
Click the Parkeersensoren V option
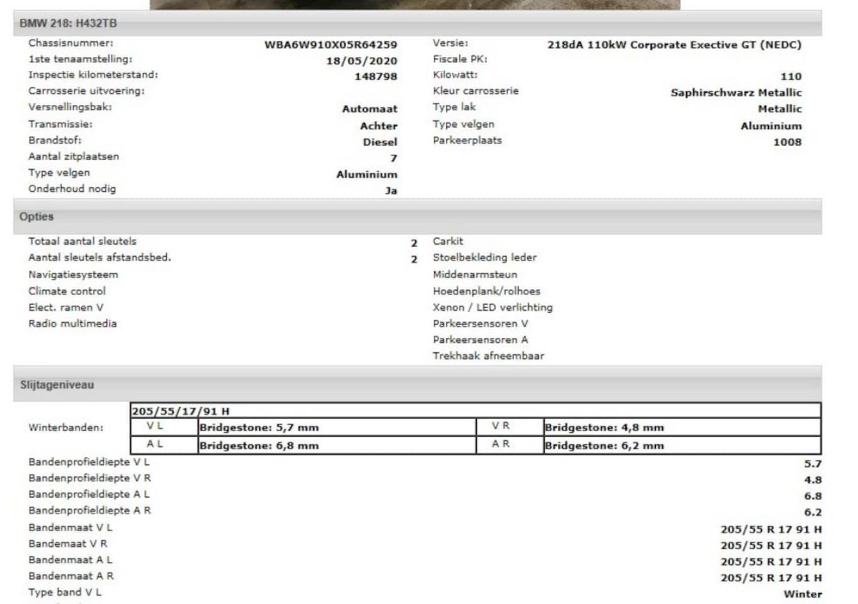coord(480,323)
